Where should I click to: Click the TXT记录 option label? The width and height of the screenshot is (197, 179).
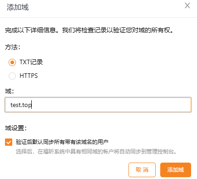coord(31,62)
